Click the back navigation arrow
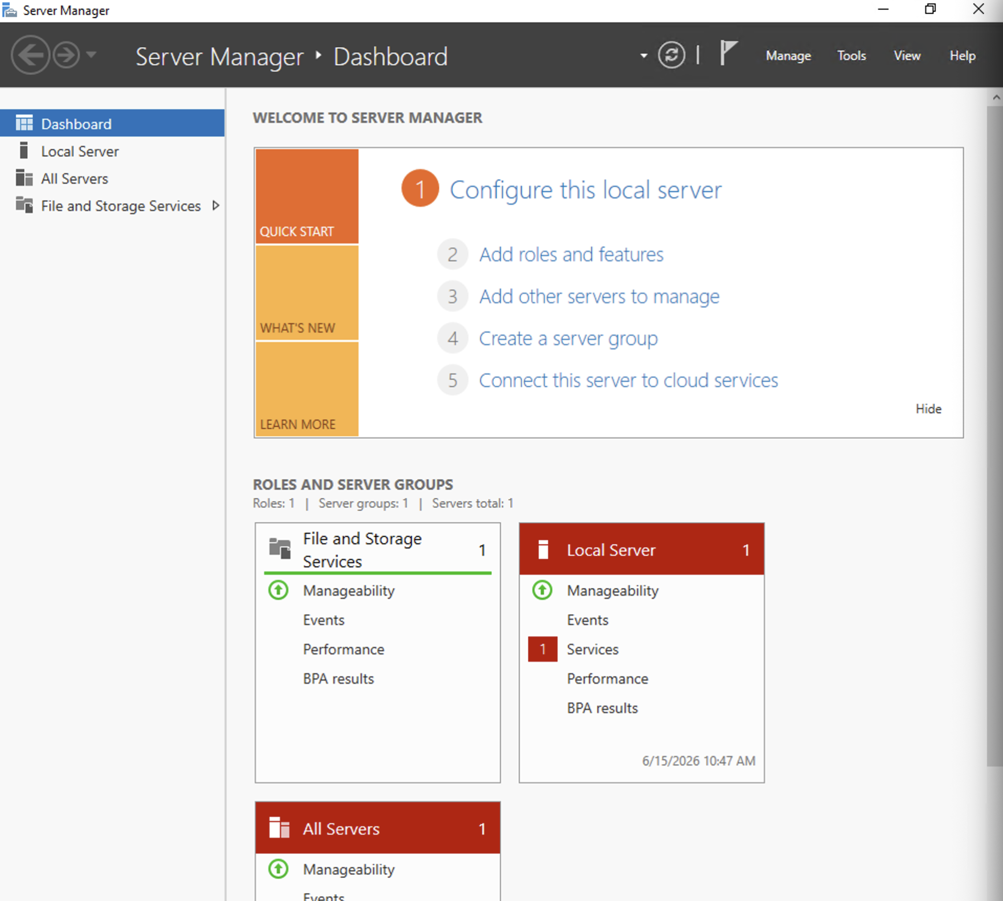Screen dimensions: 1003x901 pos(30,55)
